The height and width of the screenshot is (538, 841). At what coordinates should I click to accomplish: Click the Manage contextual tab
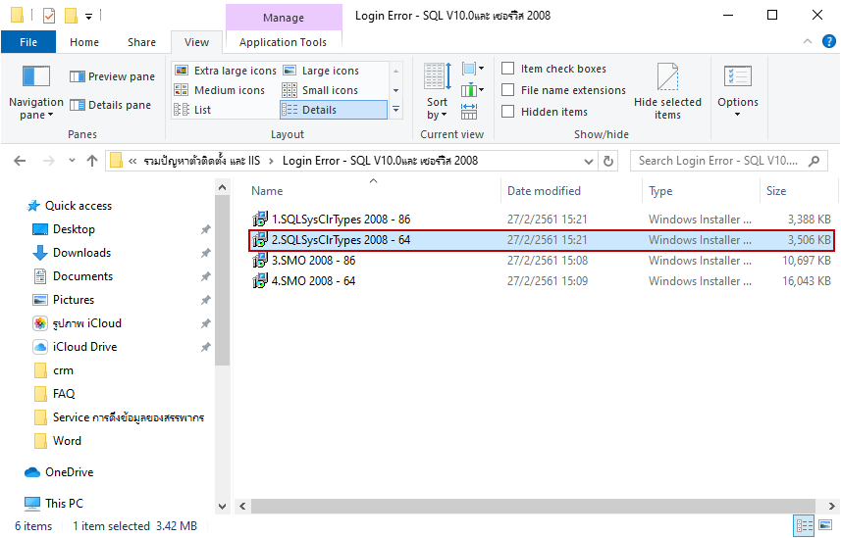(x=284, y=18)
